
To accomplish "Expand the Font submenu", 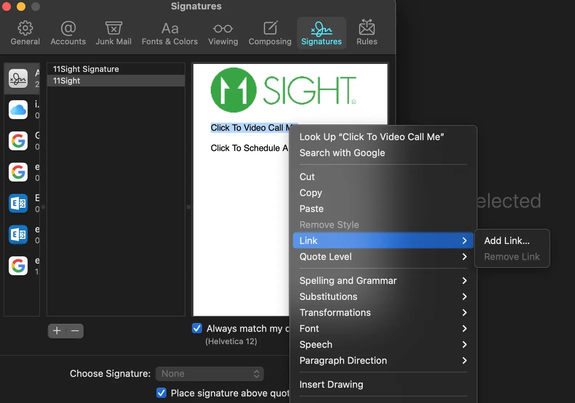I will pyautogui.click(x=383, y=329).
